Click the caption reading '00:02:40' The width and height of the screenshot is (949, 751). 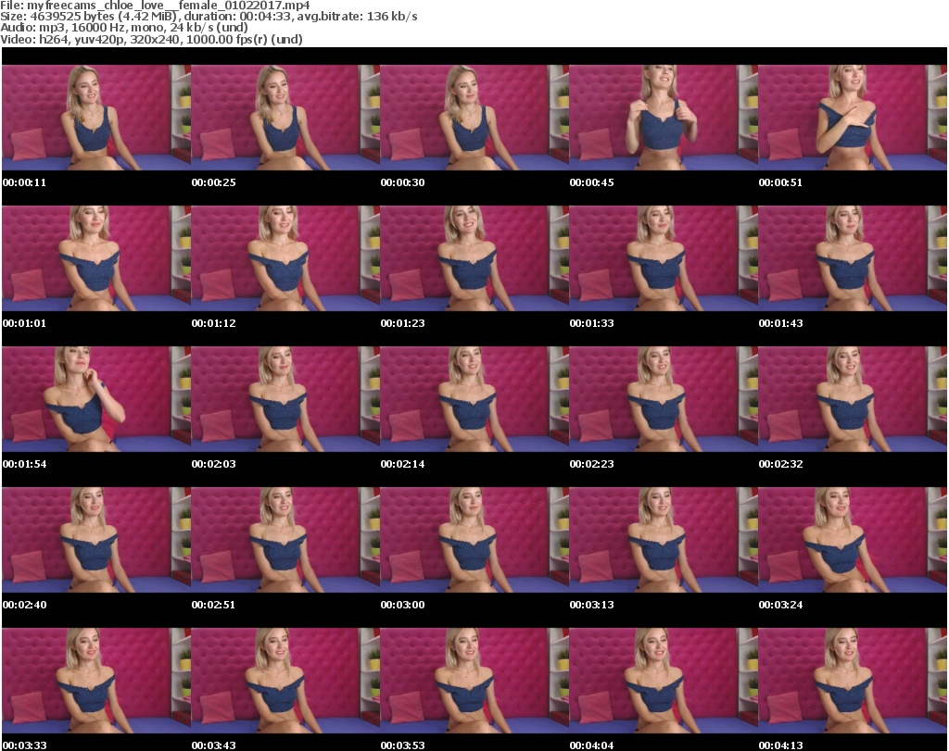(24, 605)
